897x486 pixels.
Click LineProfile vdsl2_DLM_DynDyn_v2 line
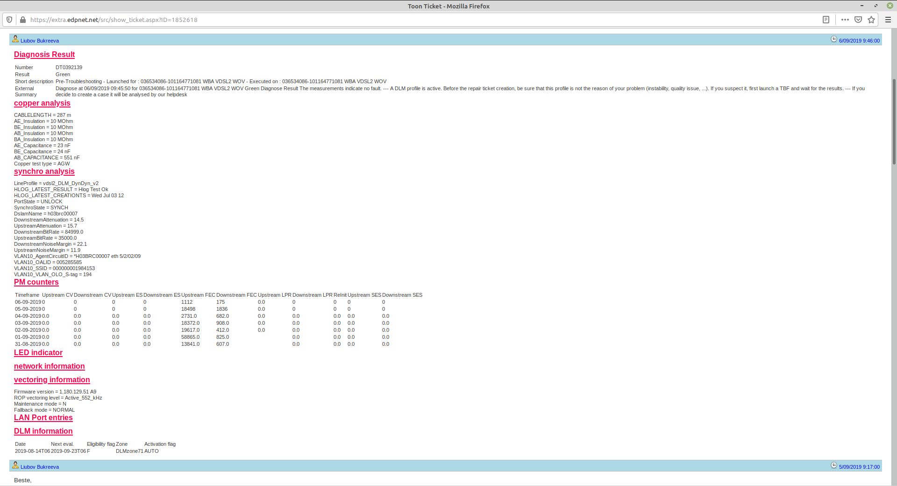[57, 183]
